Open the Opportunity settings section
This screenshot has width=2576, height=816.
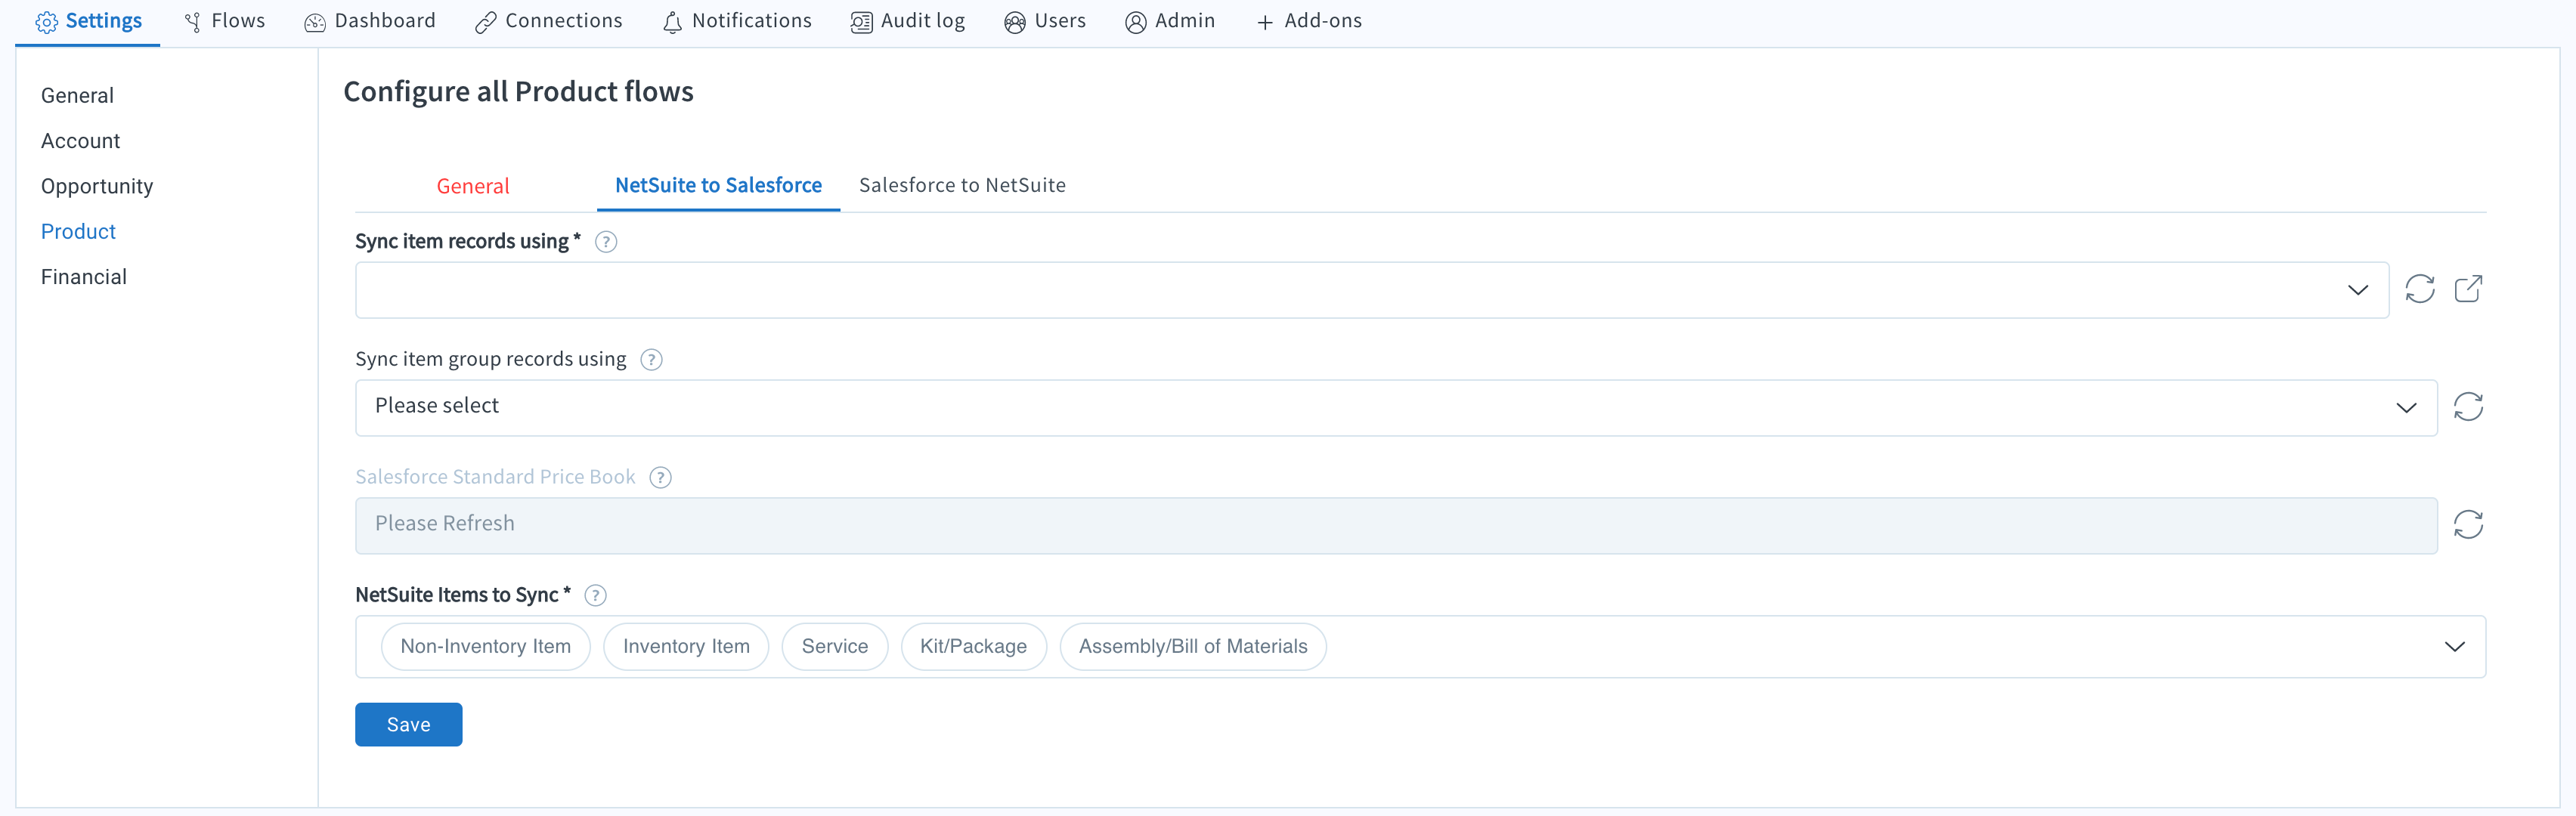[x=97, y=187]
